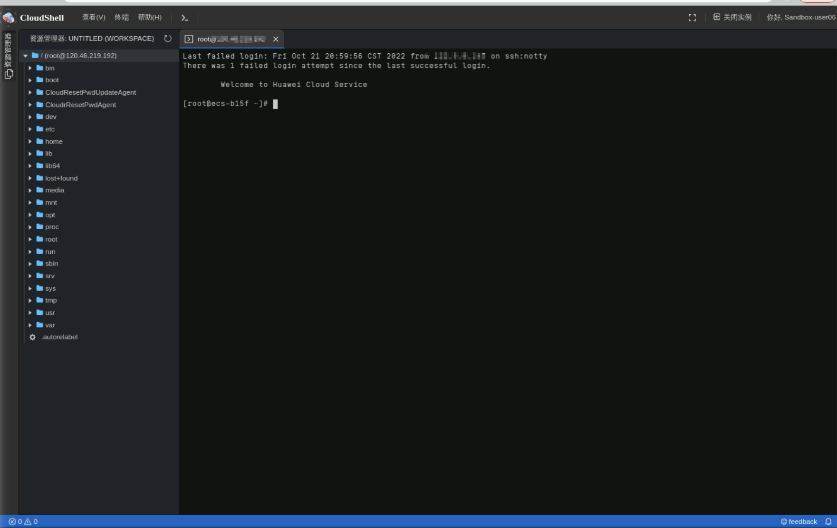Expand the lib folder

coord(30,154)
